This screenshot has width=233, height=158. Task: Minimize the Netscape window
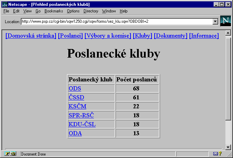tap(216, 4)
